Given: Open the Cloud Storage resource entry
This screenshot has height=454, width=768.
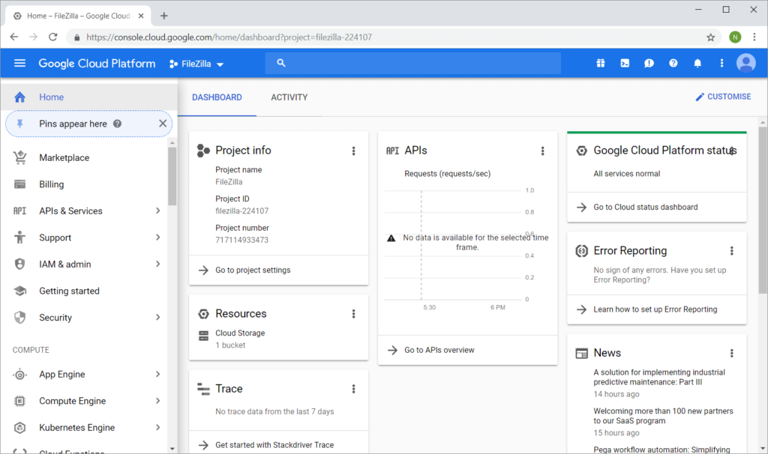Looking at the screenshot, I should pyautogui.click(x=240, y=333).
